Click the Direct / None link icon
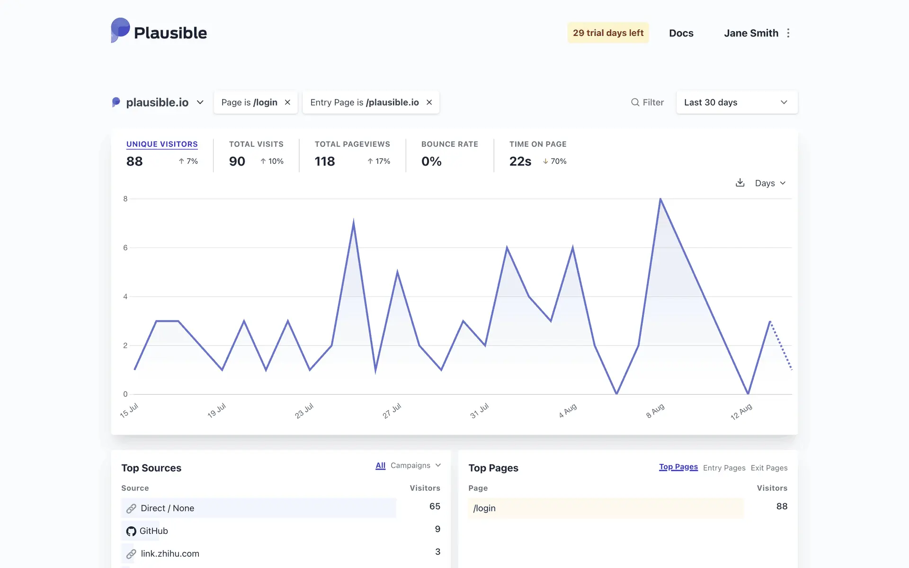 (131, 508)
